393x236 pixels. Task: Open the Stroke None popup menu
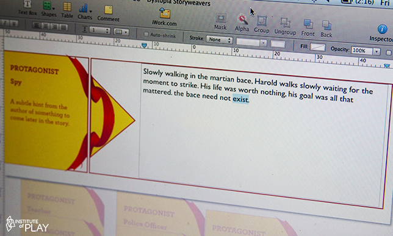(219, 40)
